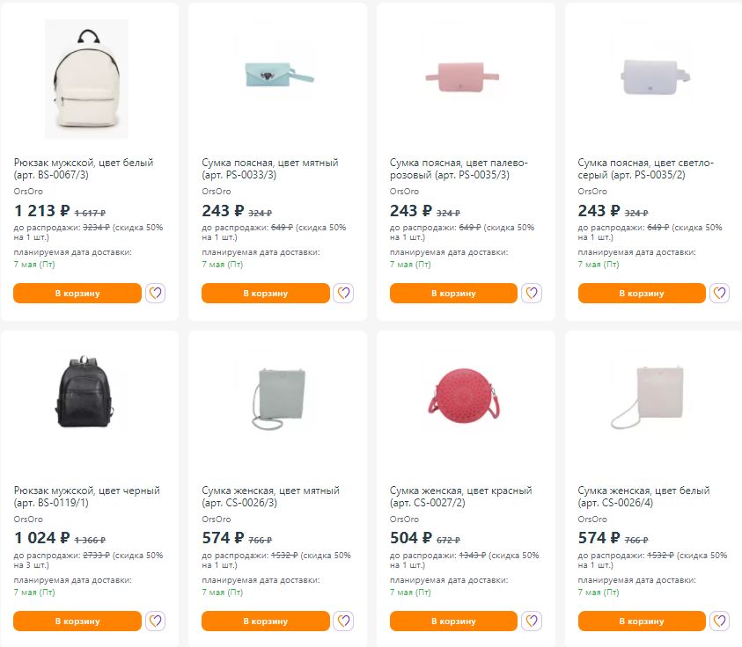Add black backpack BS-0119/1 to cart
742x647 pixels.
pos(77,621)
